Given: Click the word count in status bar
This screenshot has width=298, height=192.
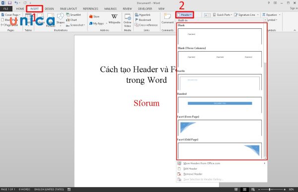Looking at the screenshot, I should click(24, 190).
